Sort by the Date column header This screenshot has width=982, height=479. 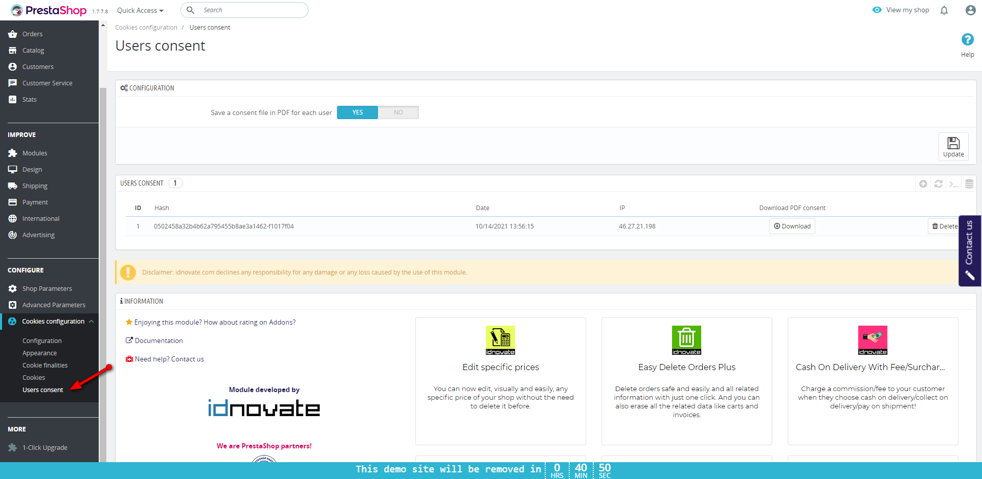click(x=482, y=208)
